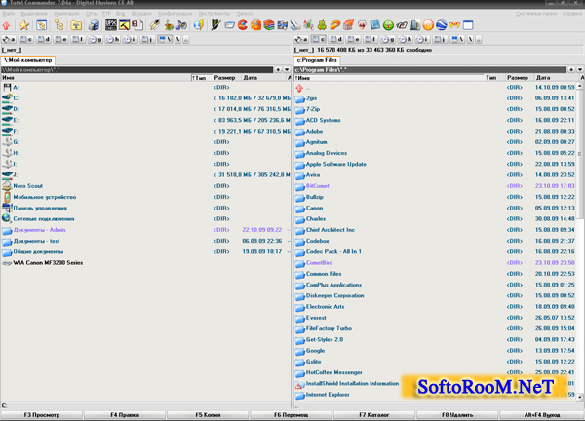Image resolution: width=585 pixels, height=421 pixels.
Task: Click the blank white window icon
Action: coord(468,25)
